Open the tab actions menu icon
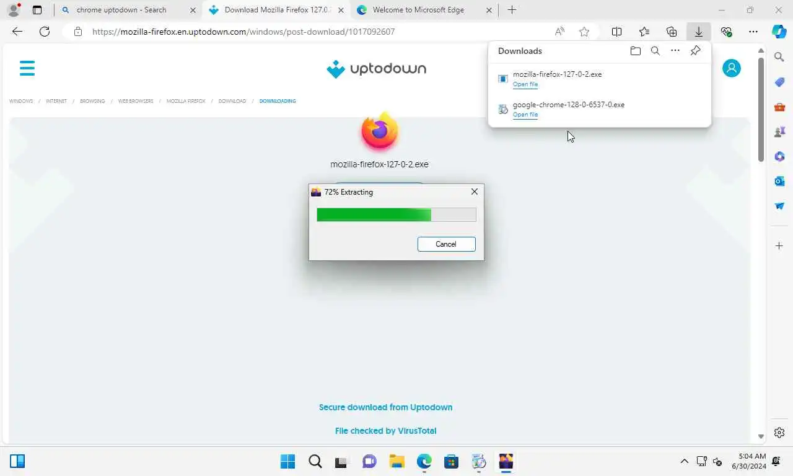The height and width of the screenshot is (476, 793). coord(37,10)
